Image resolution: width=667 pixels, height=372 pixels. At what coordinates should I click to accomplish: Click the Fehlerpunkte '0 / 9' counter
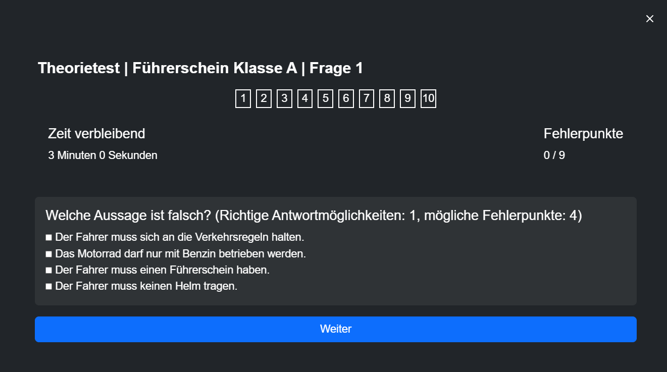[554, 155]
